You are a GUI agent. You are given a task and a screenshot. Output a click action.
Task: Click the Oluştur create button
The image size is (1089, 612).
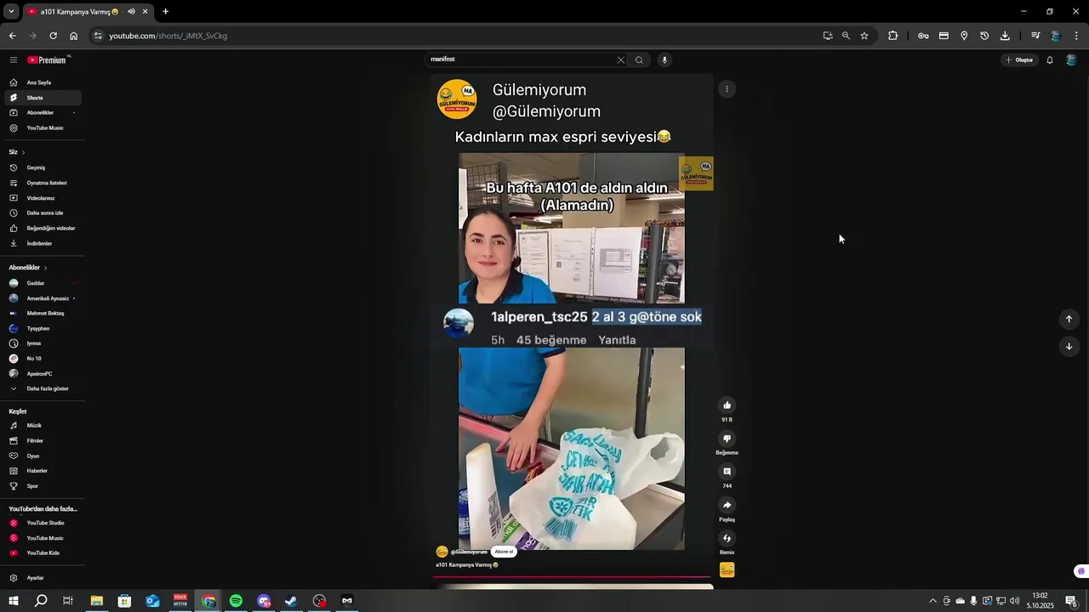coord(1019,59)
